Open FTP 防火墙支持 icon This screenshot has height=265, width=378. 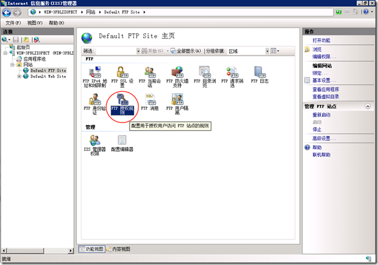[x=177, y=76]
